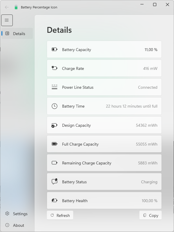Select the 54362 mWh value
174x232 pixels.
click(x=147, y=125)
